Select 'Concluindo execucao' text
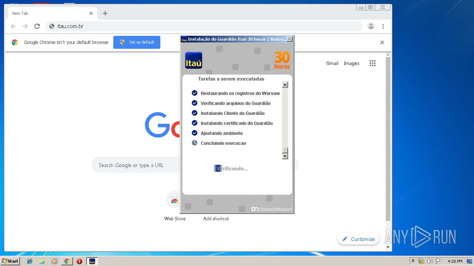This screenshot has width=474, height=266. (x=223, y=143)
